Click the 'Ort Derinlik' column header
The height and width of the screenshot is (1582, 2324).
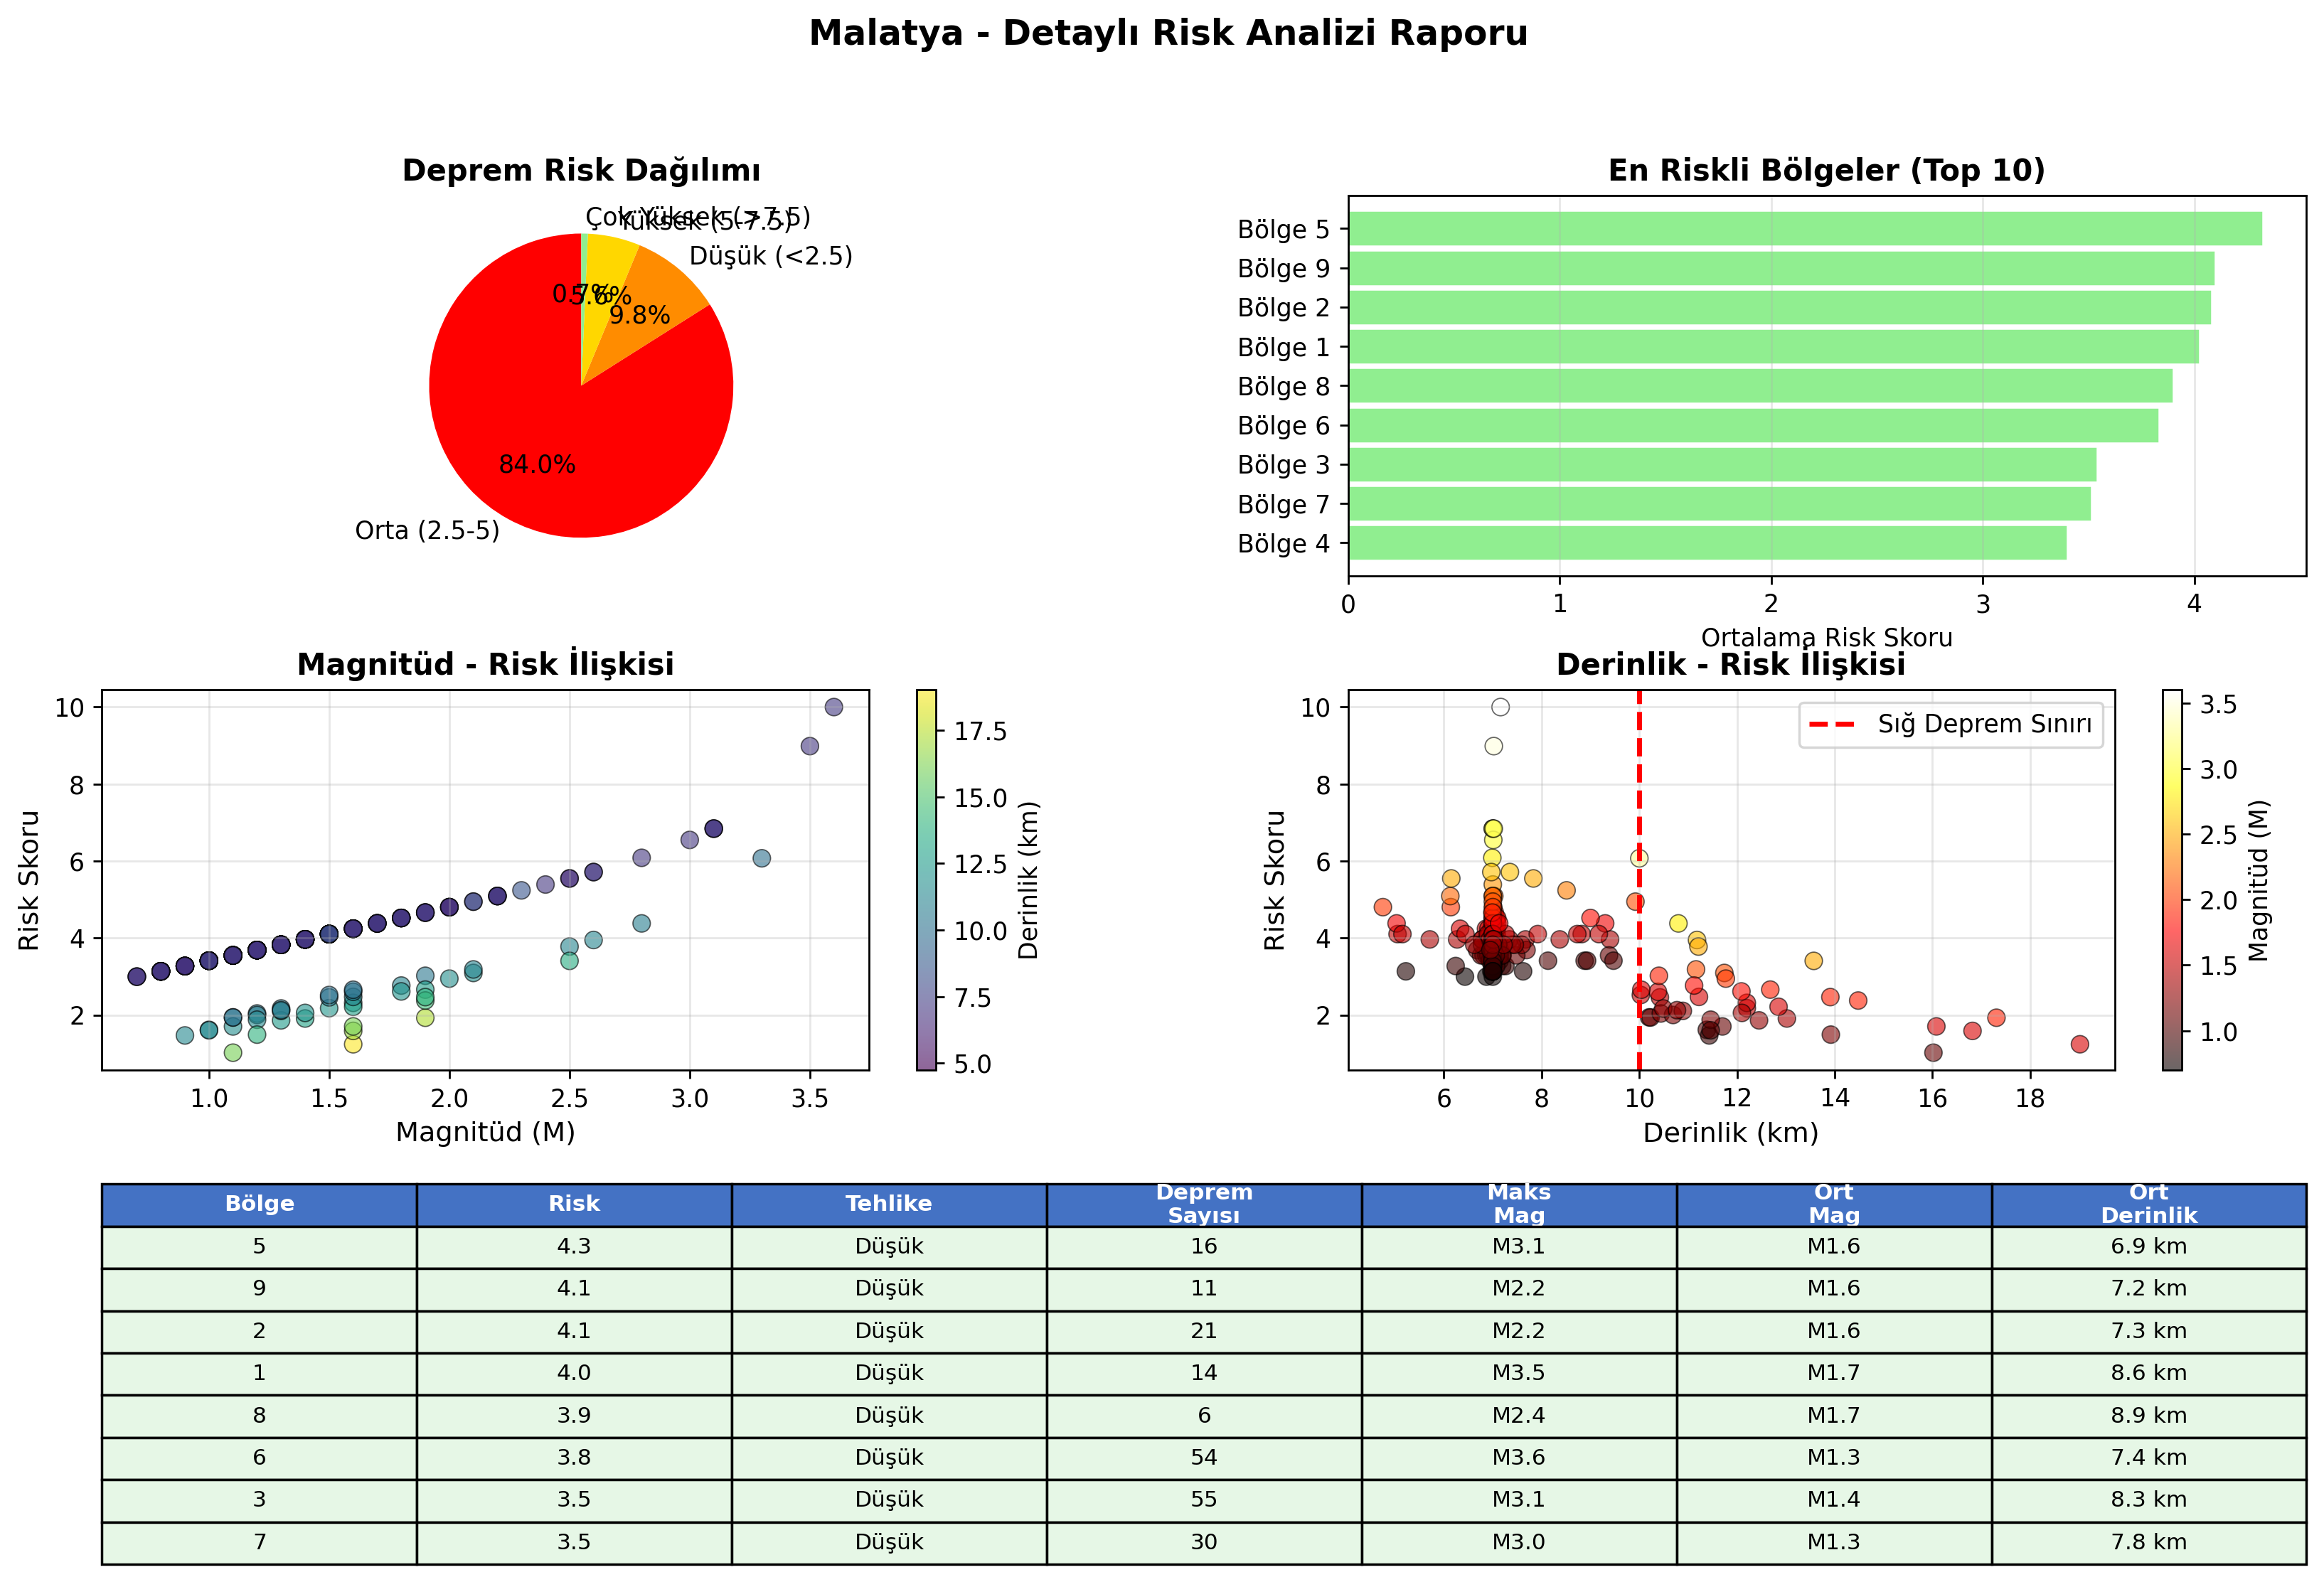point(2149,1204)
